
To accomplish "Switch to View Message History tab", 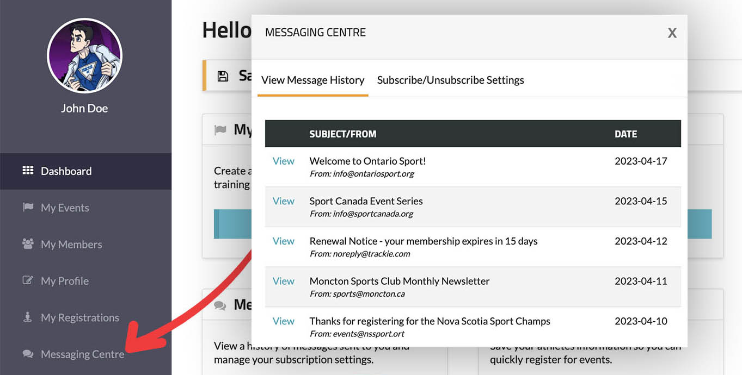I will (312, 80).
